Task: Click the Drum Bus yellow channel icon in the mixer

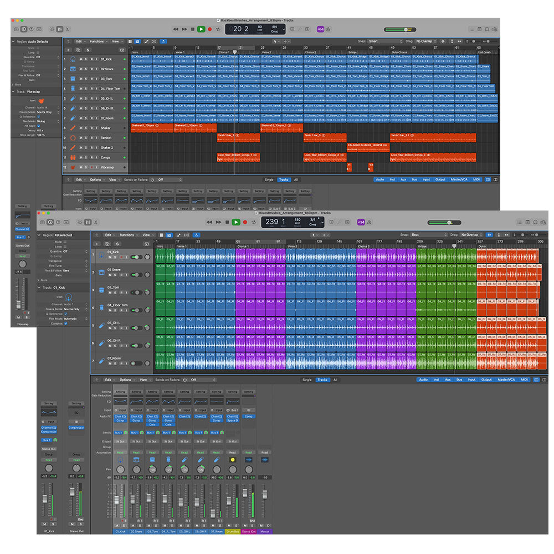Action: pyautogui.click(x=232, y=460)
